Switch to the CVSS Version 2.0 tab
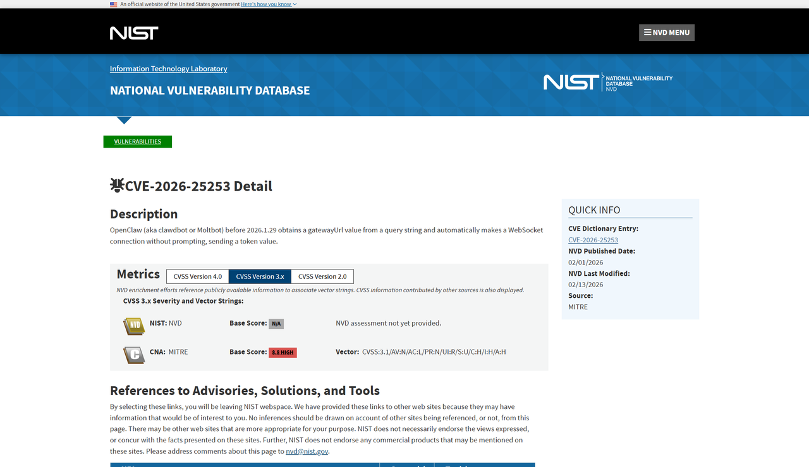This screenshot has width=809, height=467. point(322,276)
